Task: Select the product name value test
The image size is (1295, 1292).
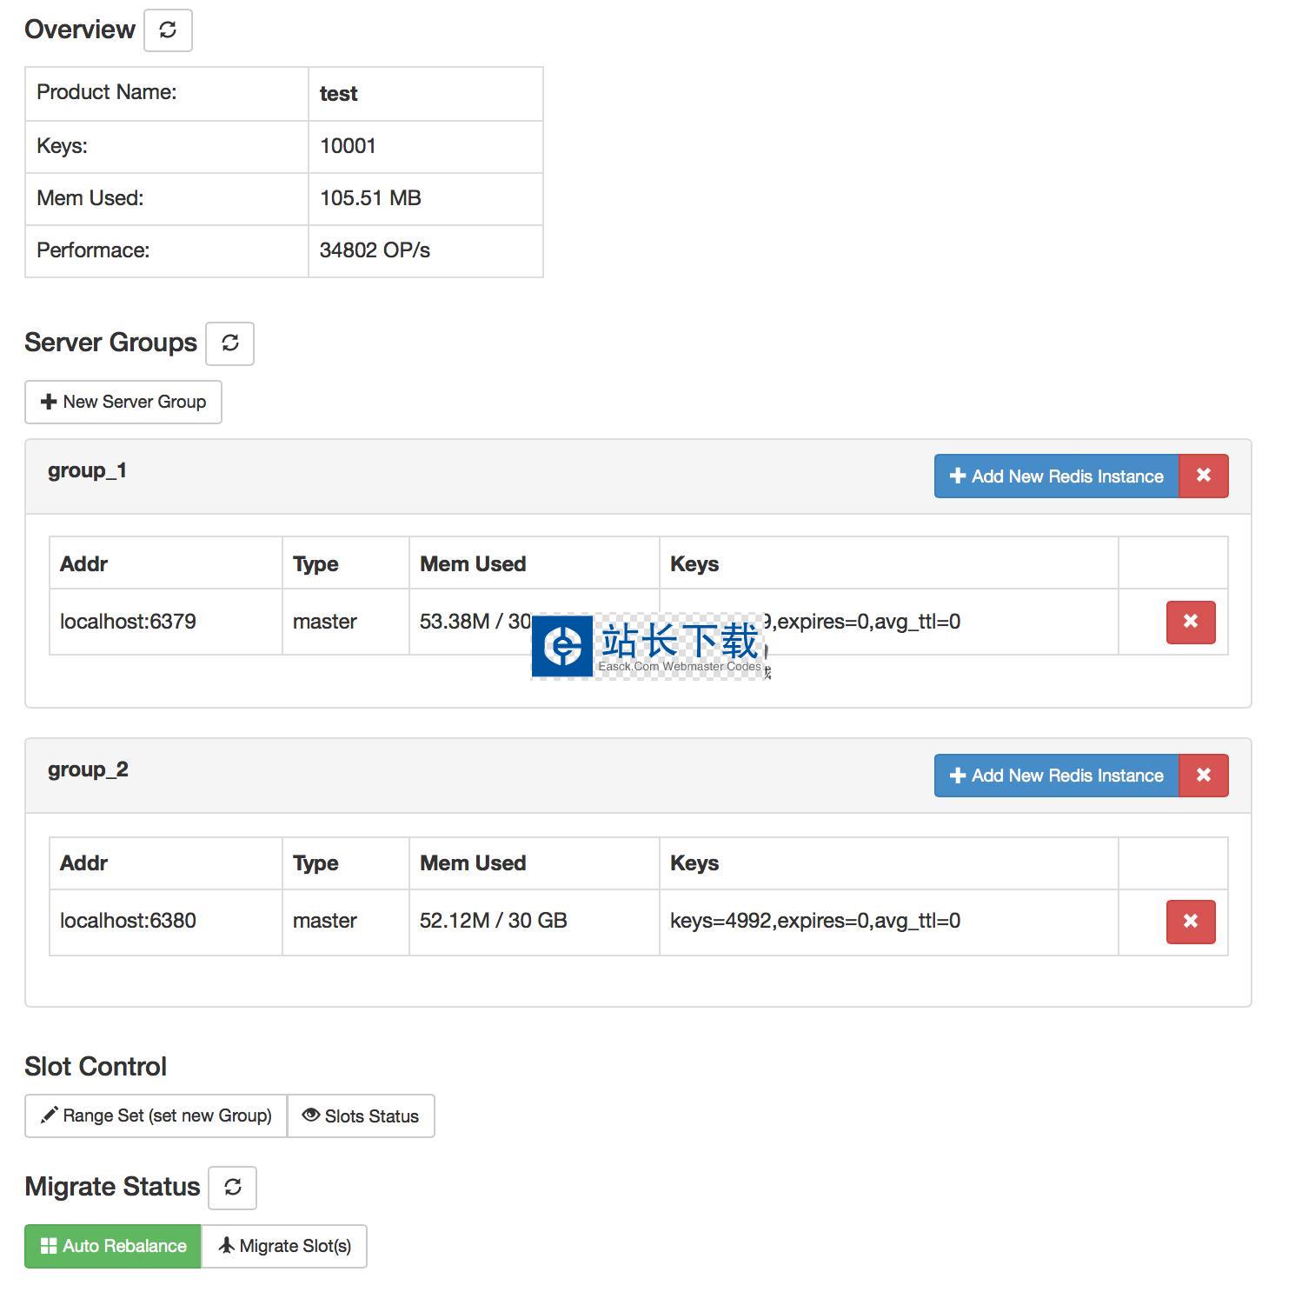Action: pyautogui.click(x=338, y=94)
